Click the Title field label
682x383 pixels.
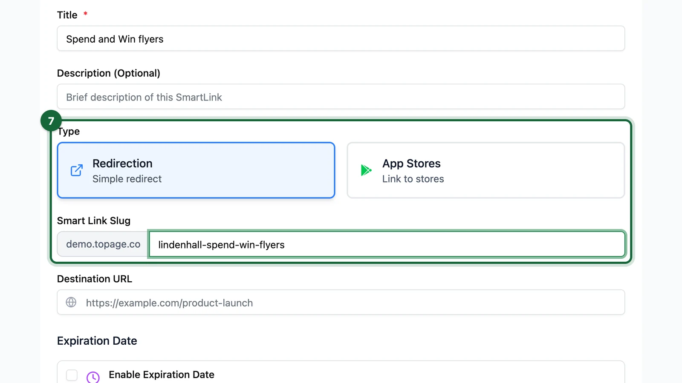[67, 15]
